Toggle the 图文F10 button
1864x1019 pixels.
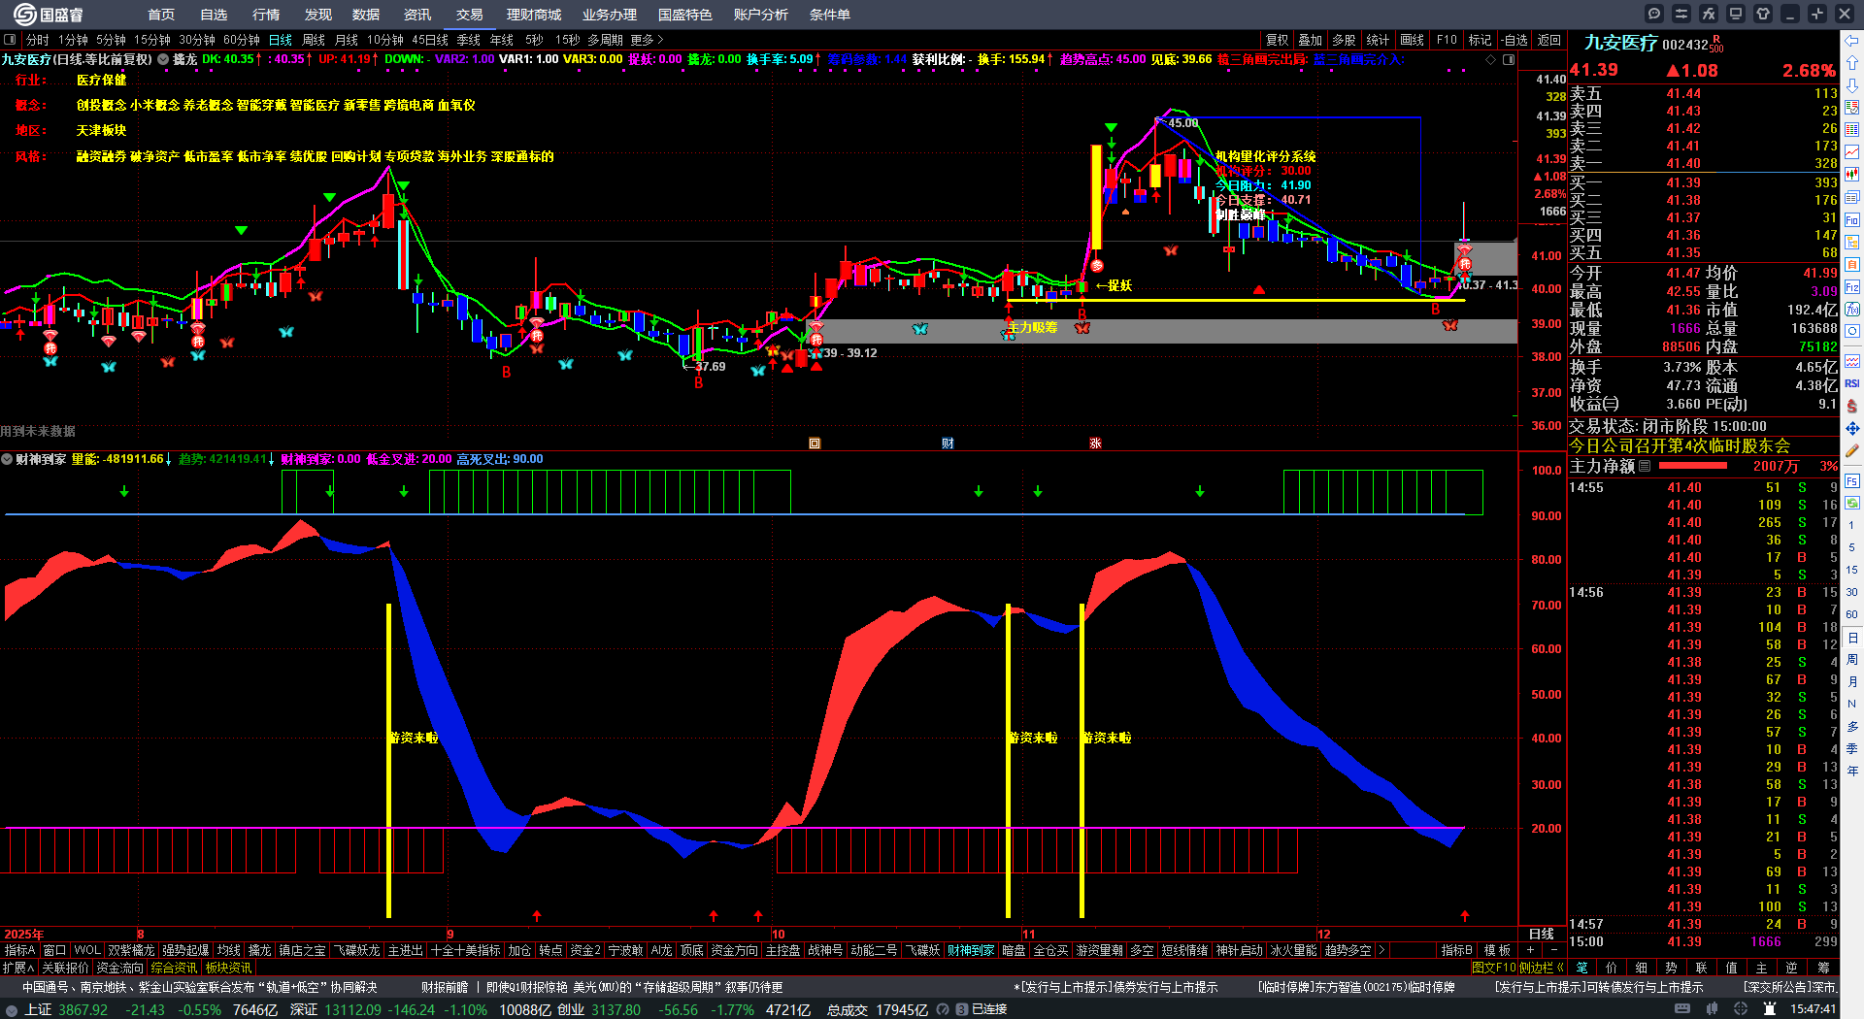click(x=1495, y=968)
